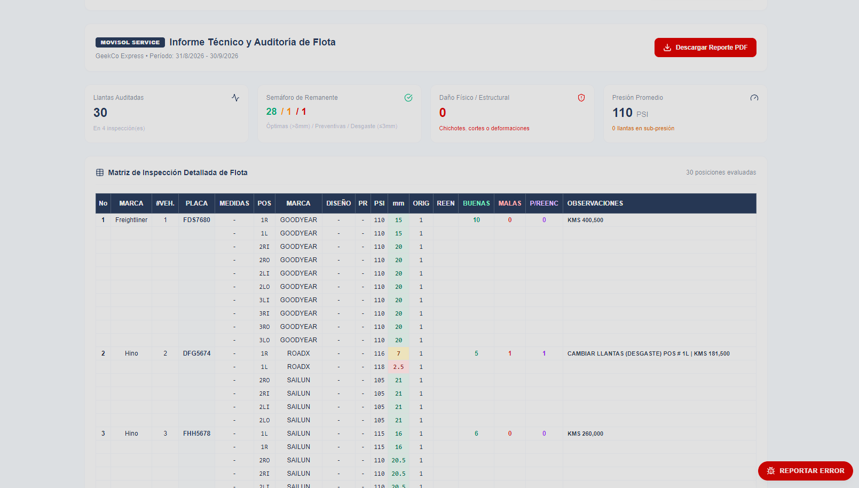
Task: Click the 118 PSI value for ROADX
Action: [x=379, y=367]
